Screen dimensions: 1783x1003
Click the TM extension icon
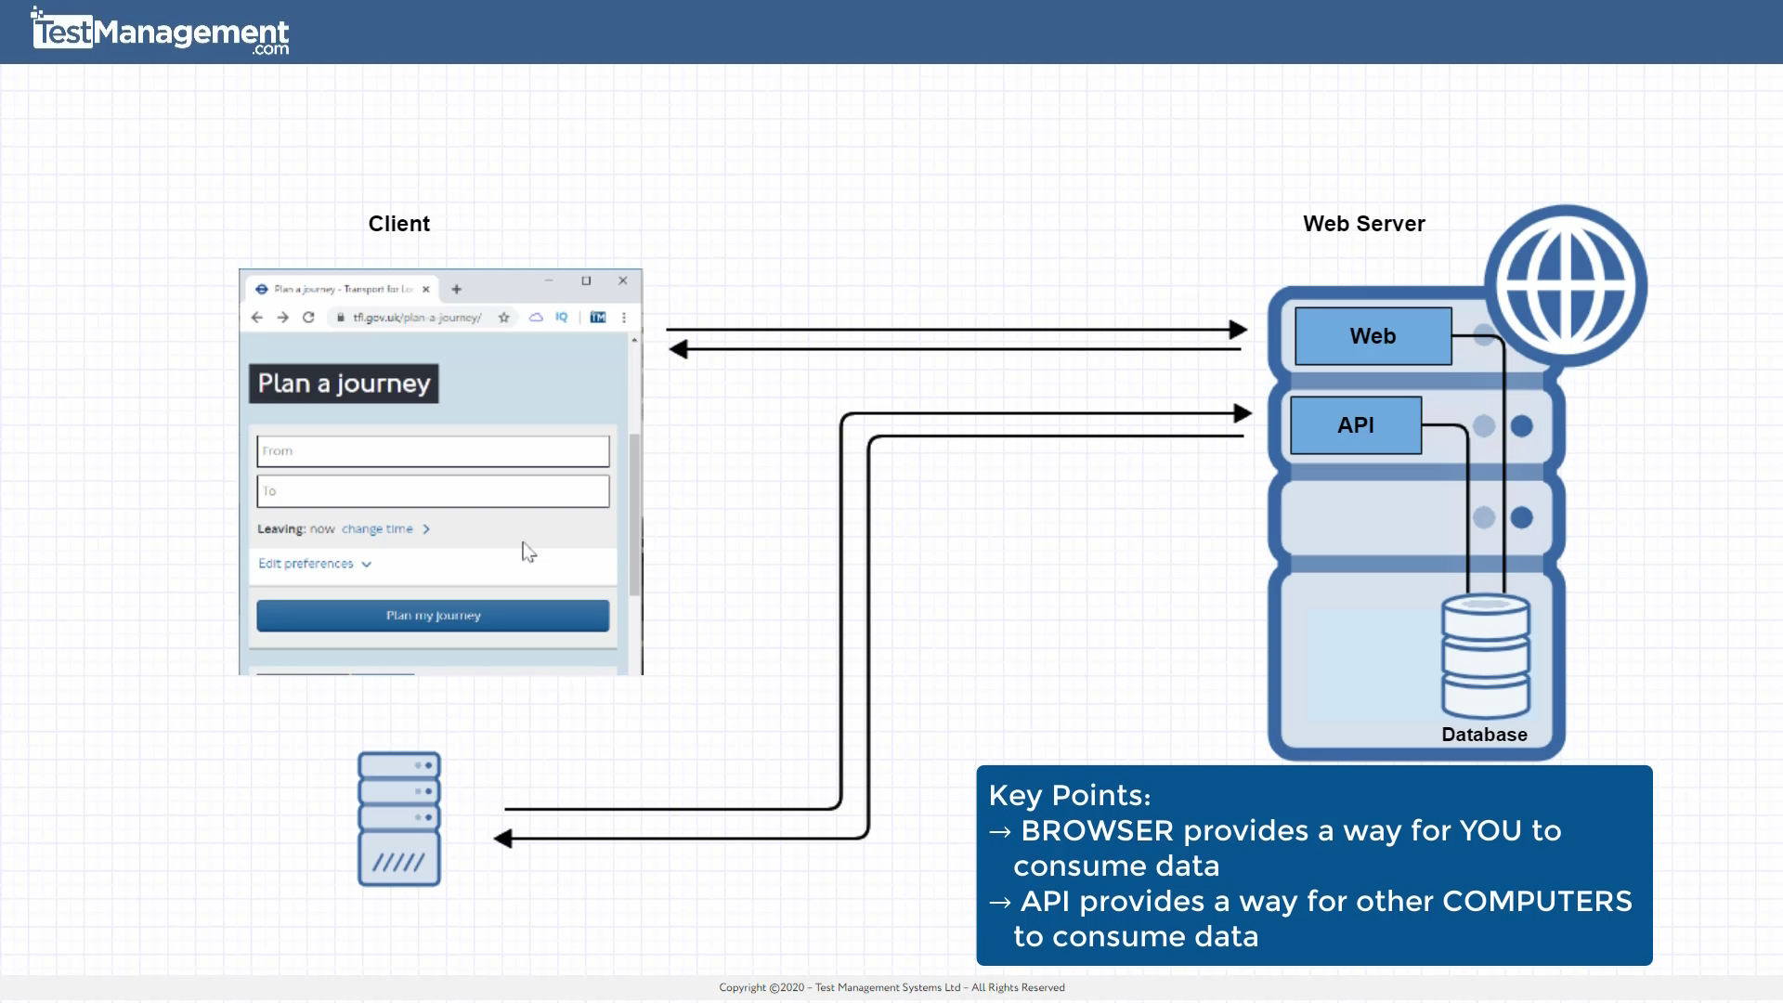click(598, 317)
